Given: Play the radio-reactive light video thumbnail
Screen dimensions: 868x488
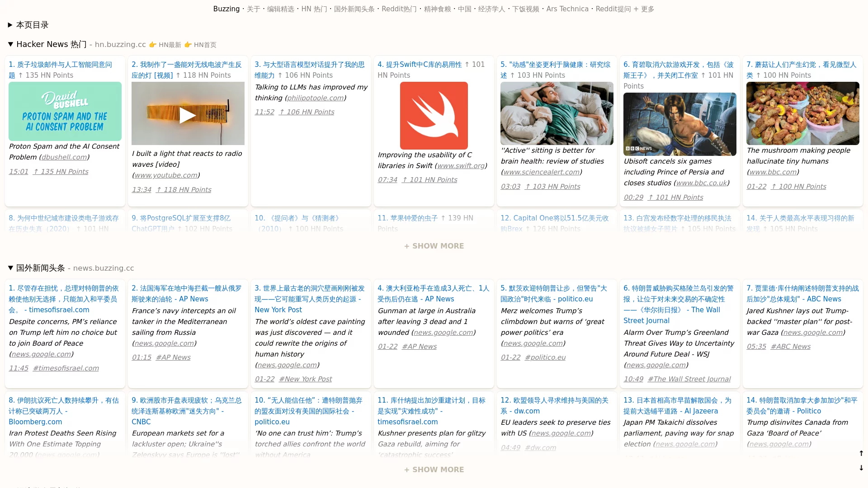Looking at the screenshot, I should (188, 113).
